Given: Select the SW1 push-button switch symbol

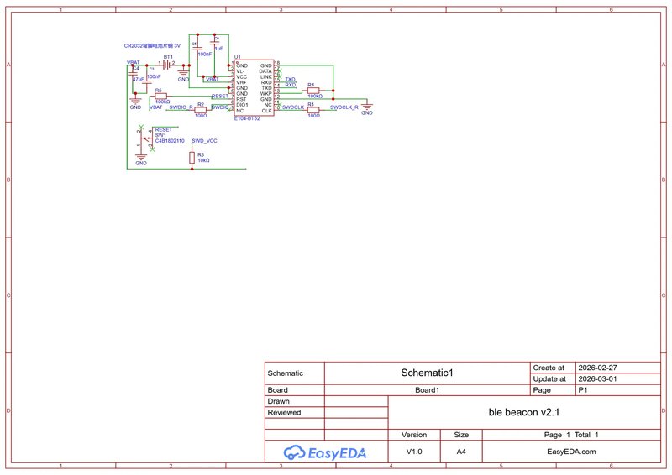Looking at the screenshot, I should click(x=145, y=138).
